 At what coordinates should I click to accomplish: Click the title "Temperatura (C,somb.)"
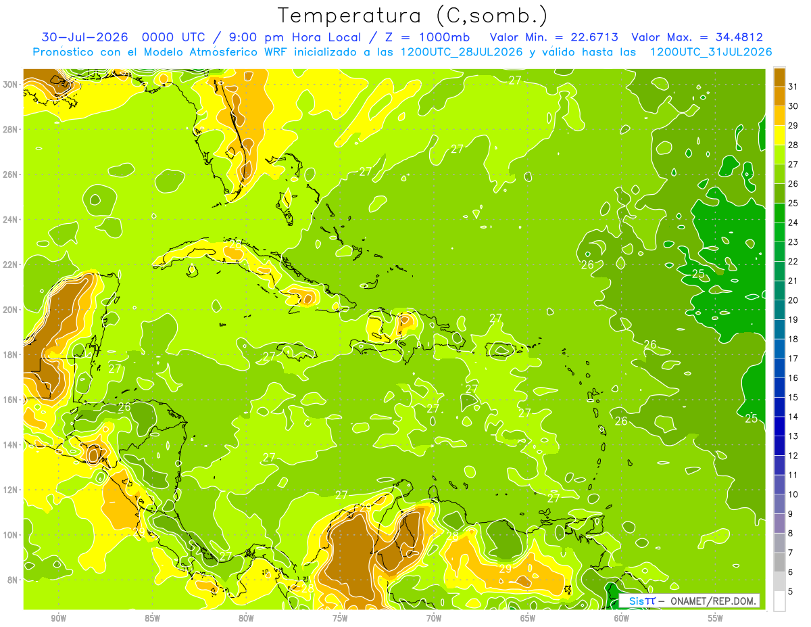[412, 16]
